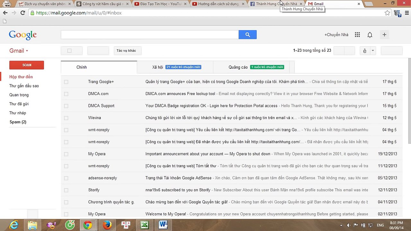
Task: Open Hộp thư đến folder
Action: [x=21, y=77]
